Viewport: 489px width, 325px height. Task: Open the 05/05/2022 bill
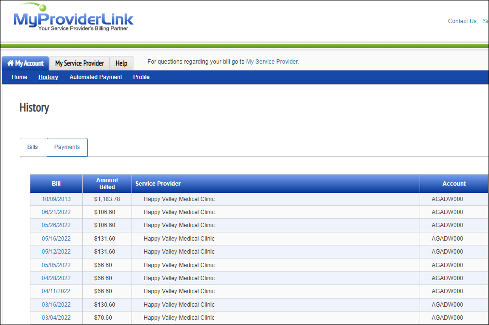pyautogui.click(x=56, y=265)
